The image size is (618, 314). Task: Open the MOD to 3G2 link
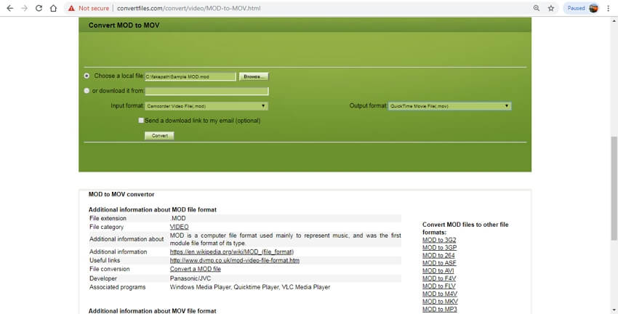[439, 240]
